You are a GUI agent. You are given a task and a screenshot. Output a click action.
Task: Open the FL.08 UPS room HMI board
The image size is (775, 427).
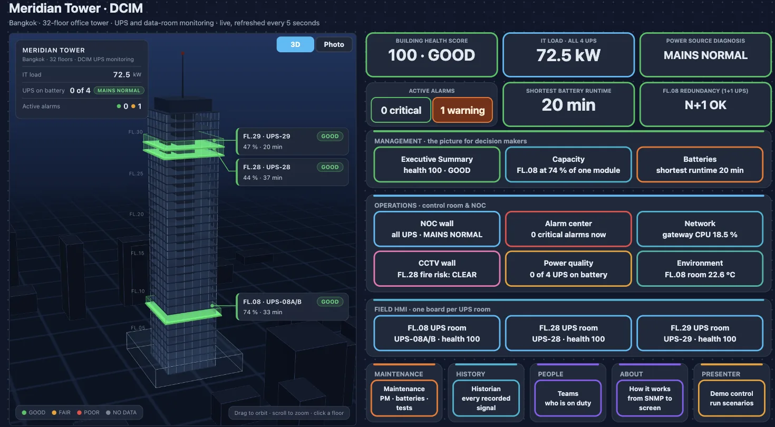click(x=437, y=333)
